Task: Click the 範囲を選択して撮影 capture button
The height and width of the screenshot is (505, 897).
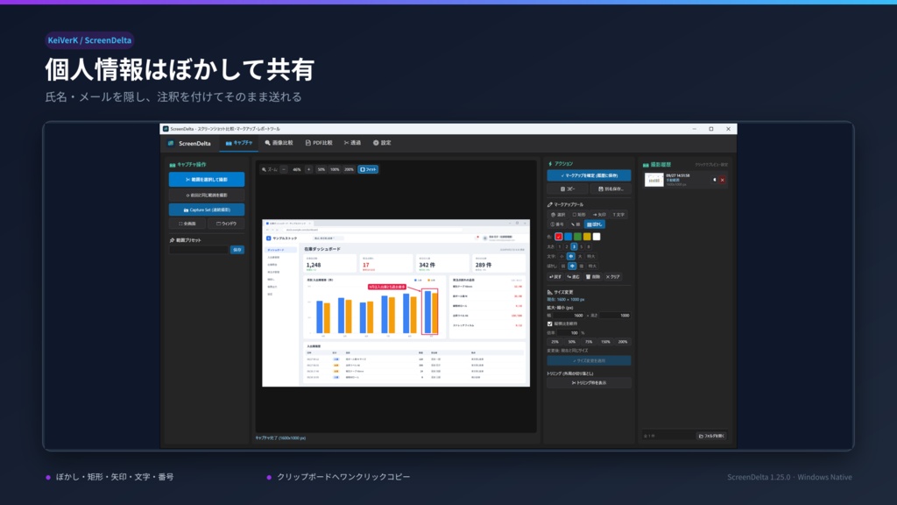Action: (x=207, y=179)
